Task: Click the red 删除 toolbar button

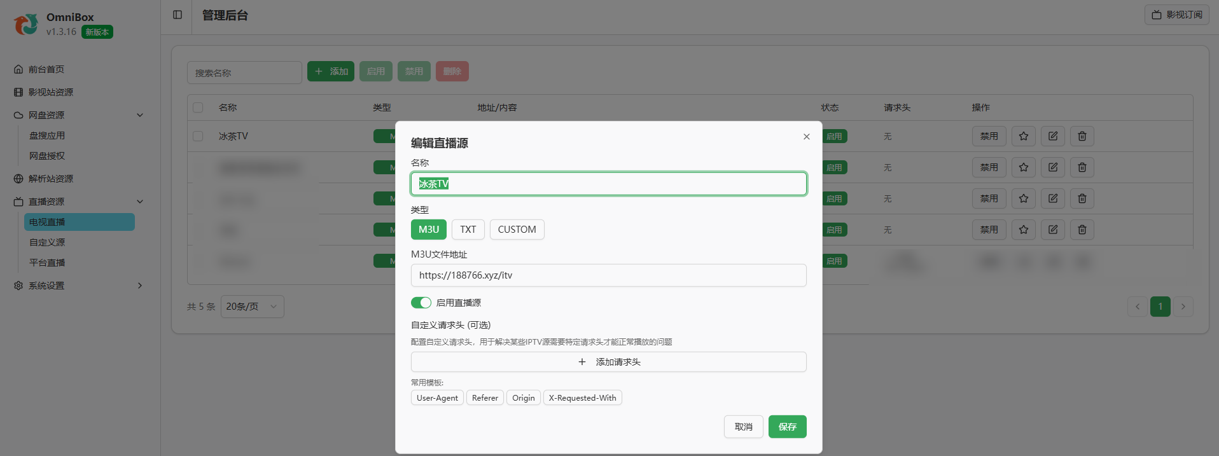Action: (452, 71)
